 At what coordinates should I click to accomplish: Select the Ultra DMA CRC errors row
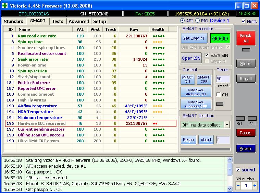[90, 141]
